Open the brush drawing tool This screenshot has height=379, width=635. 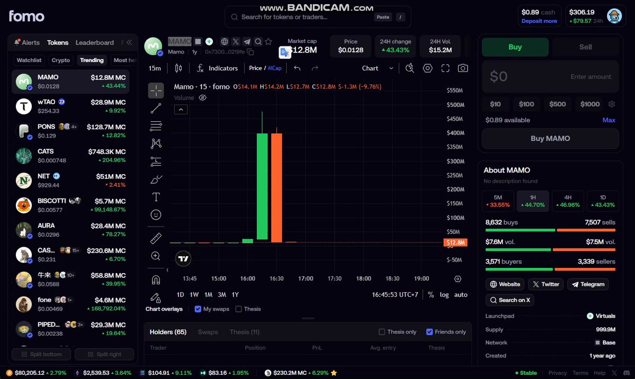pos(156,179)
